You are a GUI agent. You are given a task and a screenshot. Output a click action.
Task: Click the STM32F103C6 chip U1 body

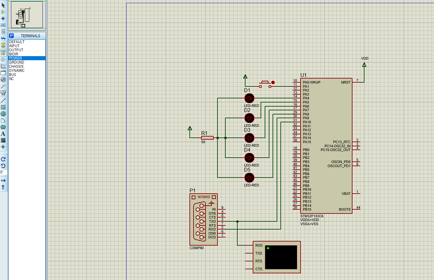pyautogui.click(x=326, y=146)
